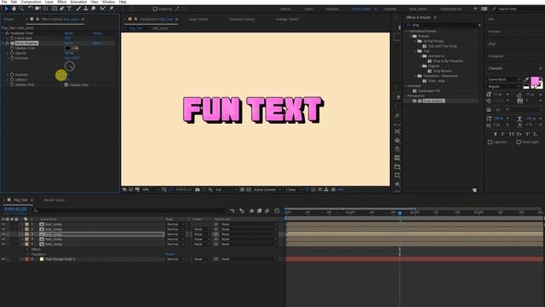Toggle Direction property stopwatch
Viewport: 545px width, 307px height.
click(12, 58)
